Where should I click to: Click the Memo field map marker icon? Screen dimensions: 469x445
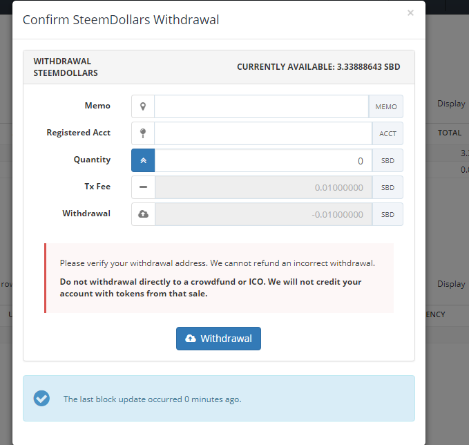[143, 106]
